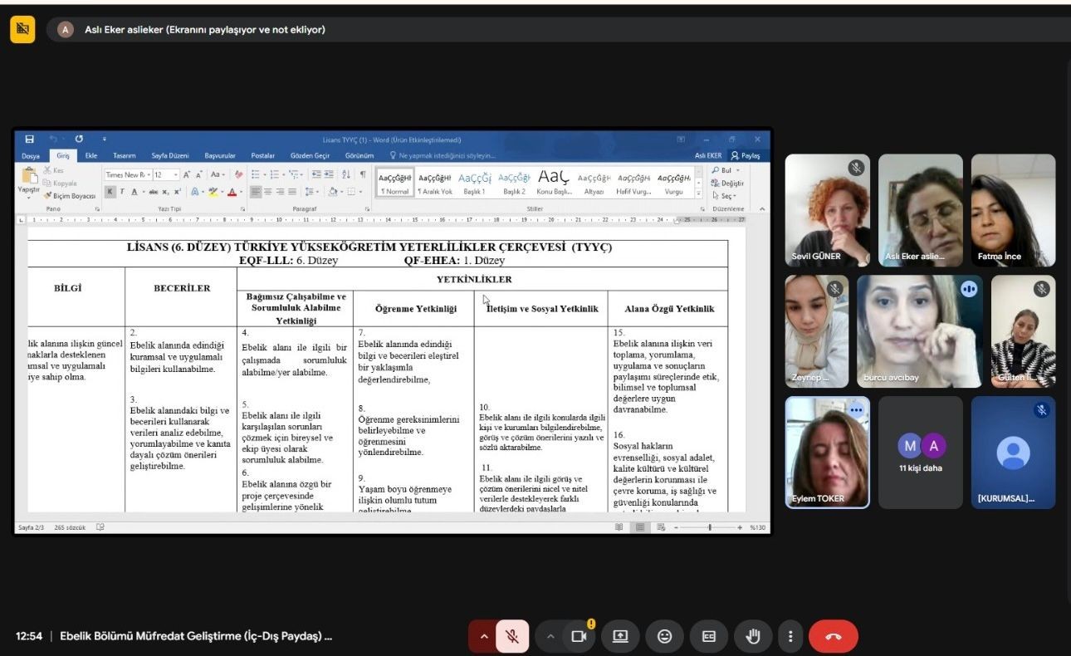Click the Aslı Eker presenter label at the top
This screenshot has height=656, width=1071.
tap(204, 30)
